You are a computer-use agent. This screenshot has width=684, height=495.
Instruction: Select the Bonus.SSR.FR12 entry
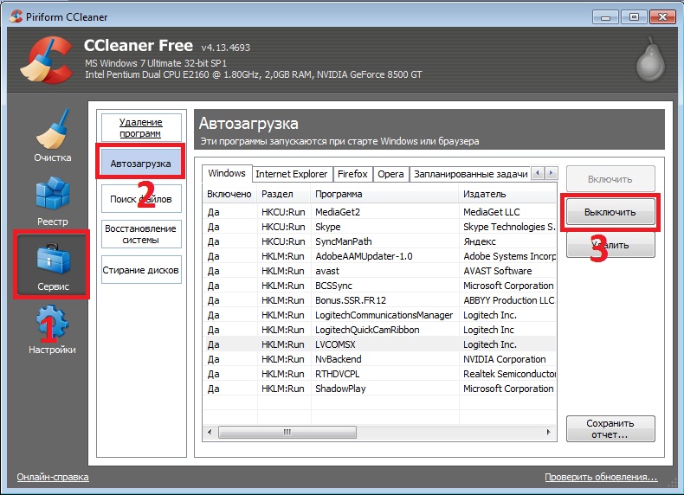pyautogui.click(x=379, y=300)
